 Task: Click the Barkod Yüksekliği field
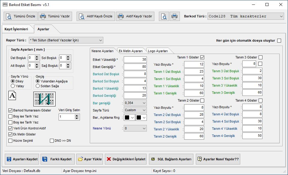[x=135, y=88]
